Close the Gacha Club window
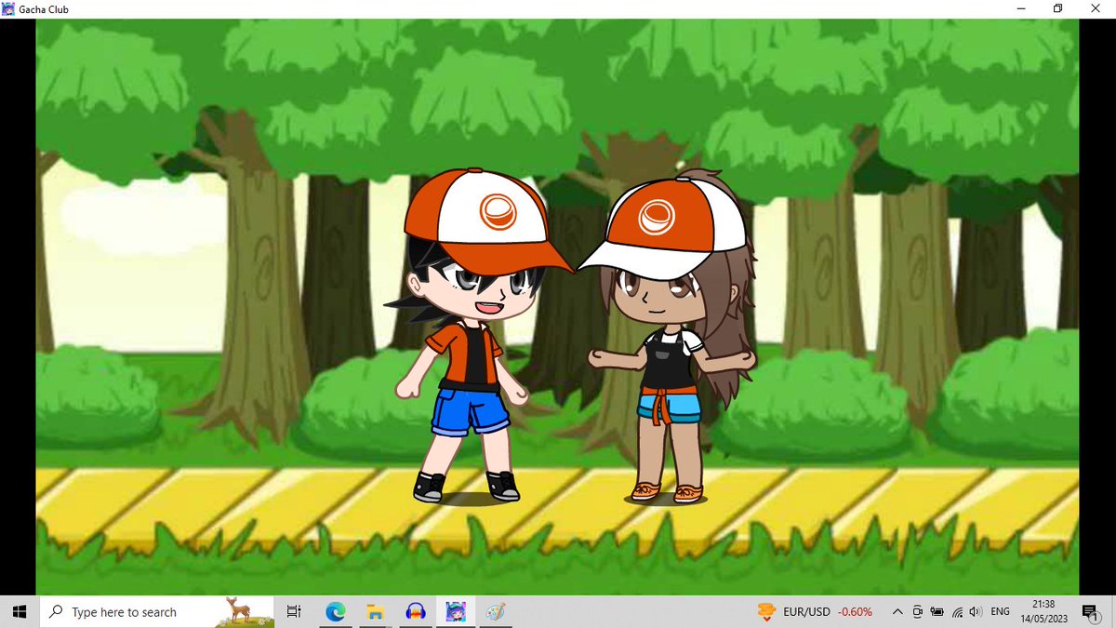The height and width of the screenshot is (628, 1116). pos(1096,8)
